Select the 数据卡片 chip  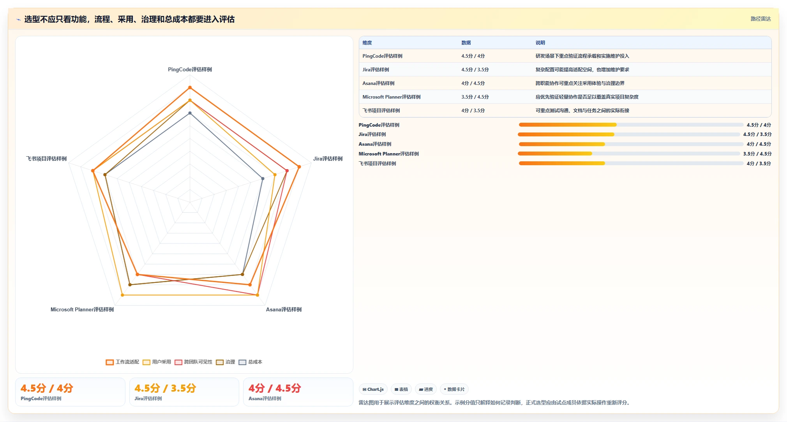click(454, 389)
